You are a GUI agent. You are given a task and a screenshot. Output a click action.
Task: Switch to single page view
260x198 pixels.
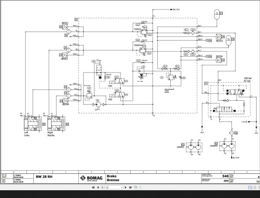[x=250, y=188]
